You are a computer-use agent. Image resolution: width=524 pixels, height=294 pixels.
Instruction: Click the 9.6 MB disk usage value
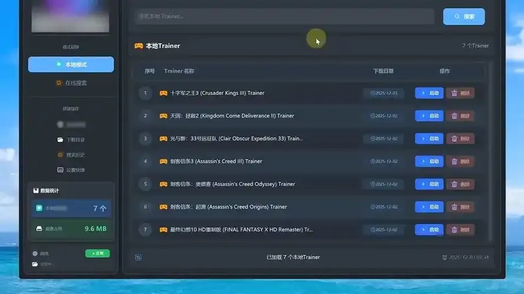(95, 229)
